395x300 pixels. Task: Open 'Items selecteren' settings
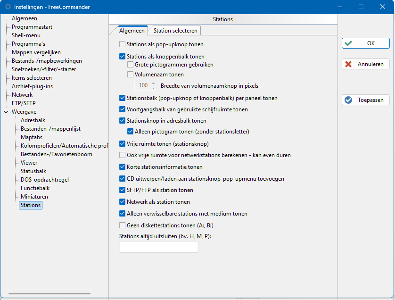[32, 78]
